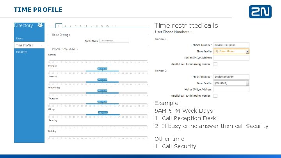The image size is (281, 158).
Task: Click Thursday's time range label bubble
Action: tap(102, 101)
